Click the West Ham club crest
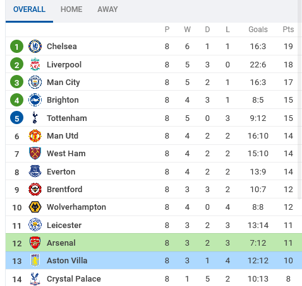The width and height of the screenshot is (302, 286). point(35,154)
